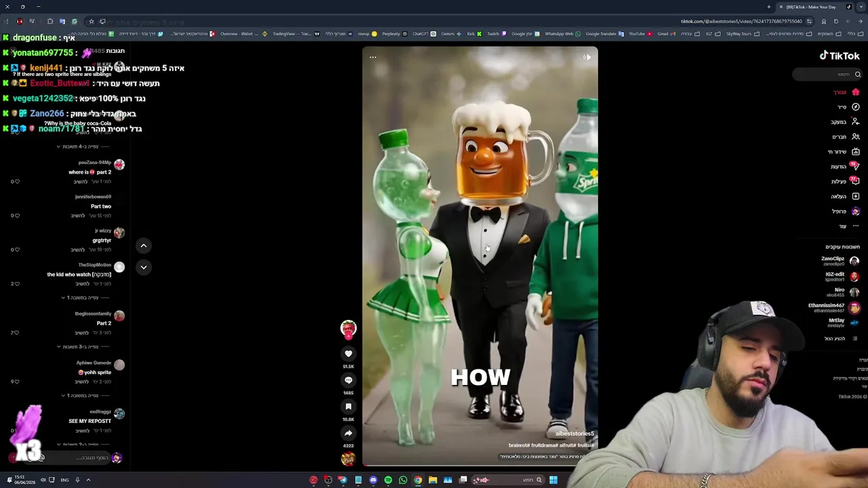Click the TikTok logo
Image resolution: width=868 pixels, height=488 pixels.
tap(840, 56)
